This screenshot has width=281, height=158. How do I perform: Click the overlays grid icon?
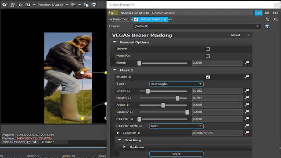[x=73, y=5]
